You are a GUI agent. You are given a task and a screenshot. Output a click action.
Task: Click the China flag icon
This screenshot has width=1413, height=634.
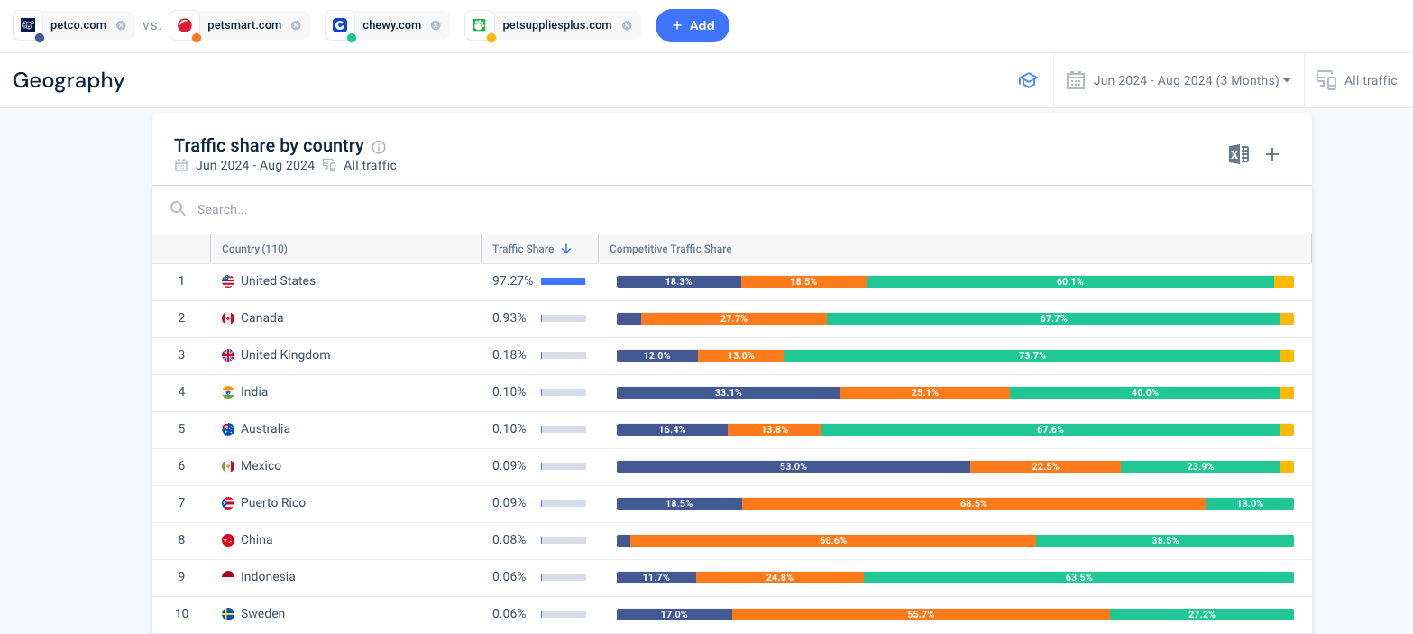228,540
